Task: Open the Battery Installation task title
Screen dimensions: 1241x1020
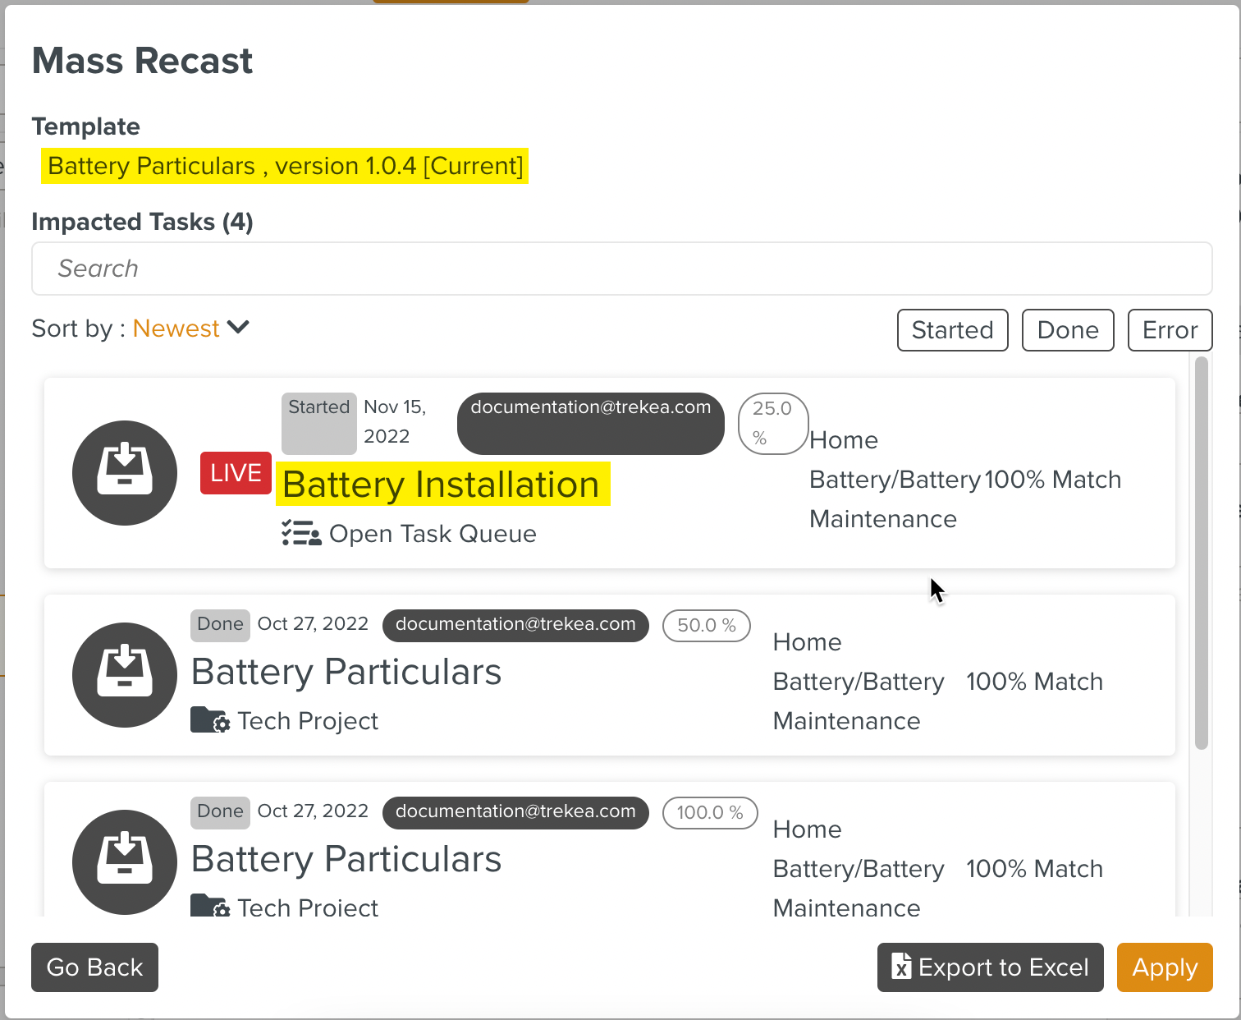Action: click(x=442, y=484)
